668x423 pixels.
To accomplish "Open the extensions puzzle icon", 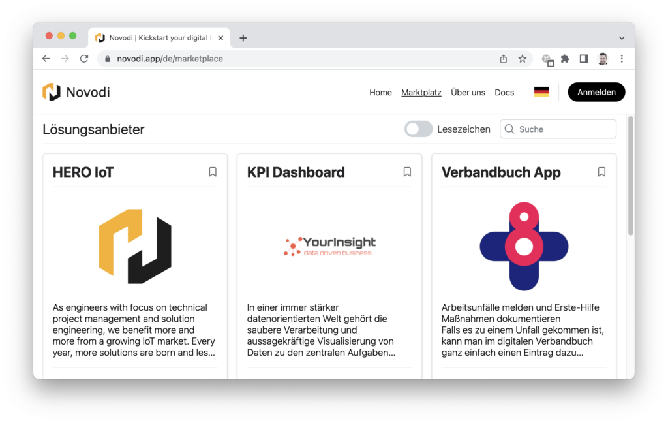I will click(565, 59).
